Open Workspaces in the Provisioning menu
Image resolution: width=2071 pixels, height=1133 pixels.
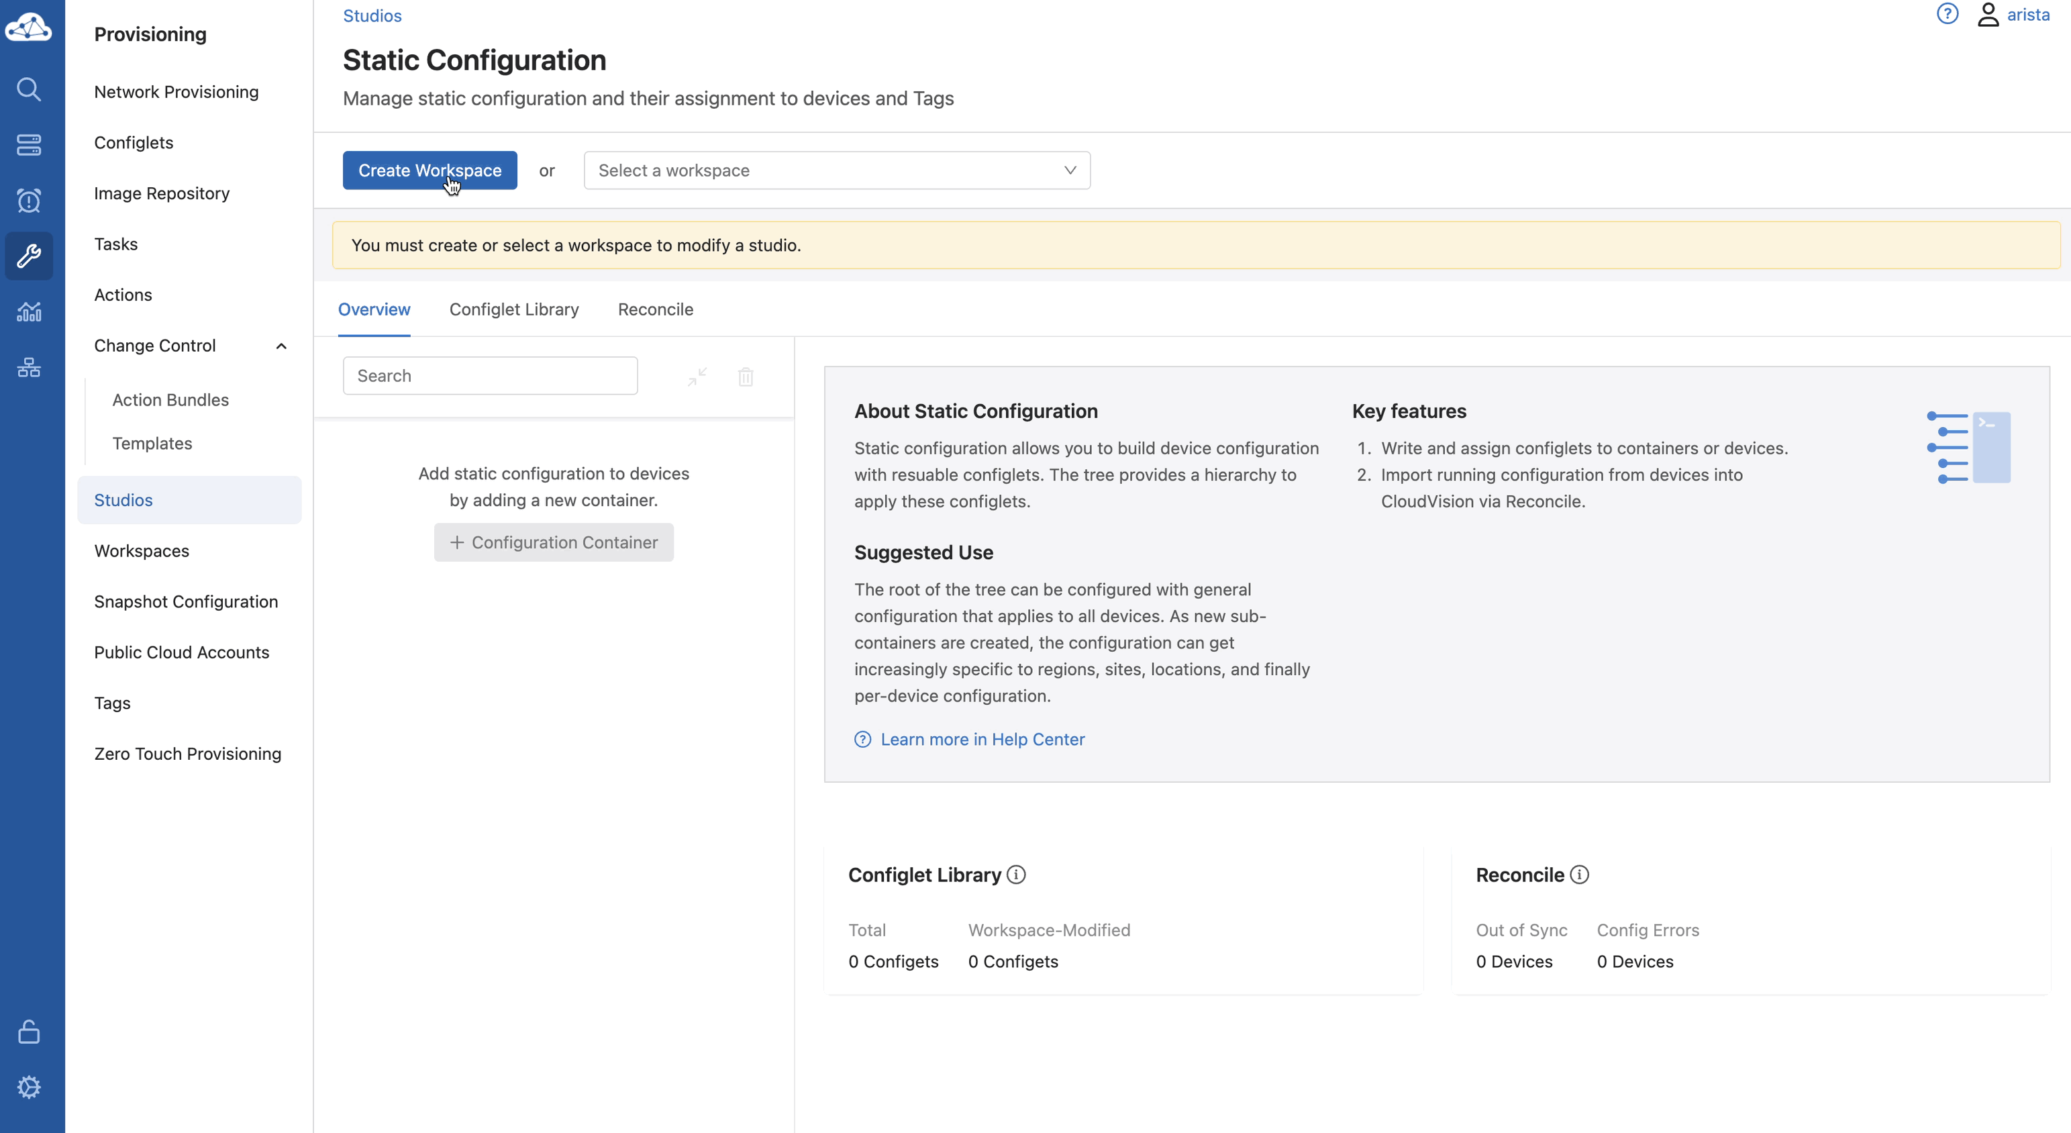[142, 551]
